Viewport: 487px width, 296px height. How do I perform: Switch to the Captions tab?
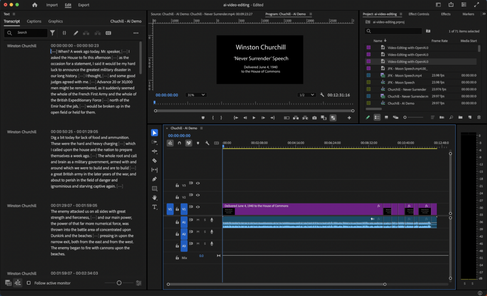34,21
